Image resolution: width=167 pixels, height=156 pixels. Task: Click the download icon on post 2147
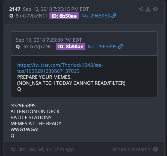[x=148, y=9]
